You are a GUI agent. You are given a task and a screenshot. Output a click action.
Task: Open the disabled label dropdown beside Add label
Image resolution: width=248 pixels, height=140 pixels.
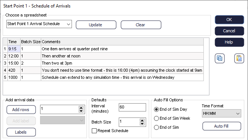click(63, 120)
